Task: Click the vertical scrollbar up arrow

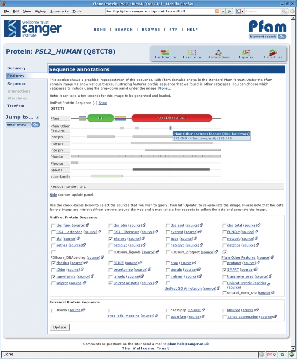Action: click(293, 18)
